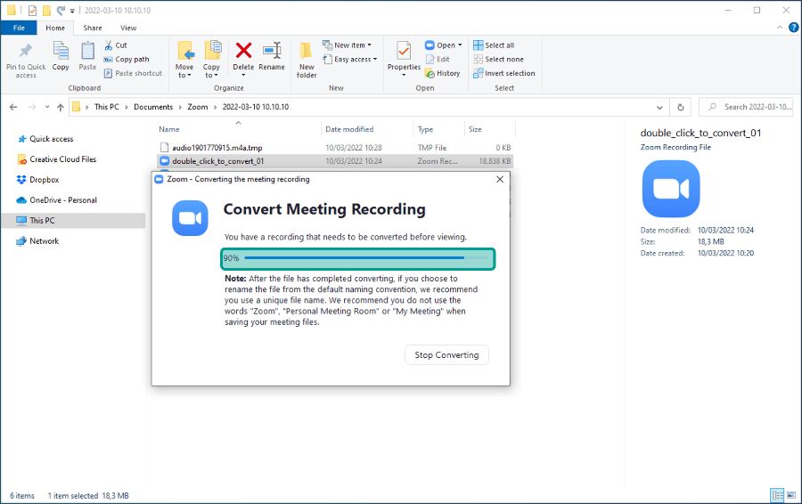The width and height of the screenshot is (802, 504).
Task: Sort by Date modified column
Action: point(349,129)
